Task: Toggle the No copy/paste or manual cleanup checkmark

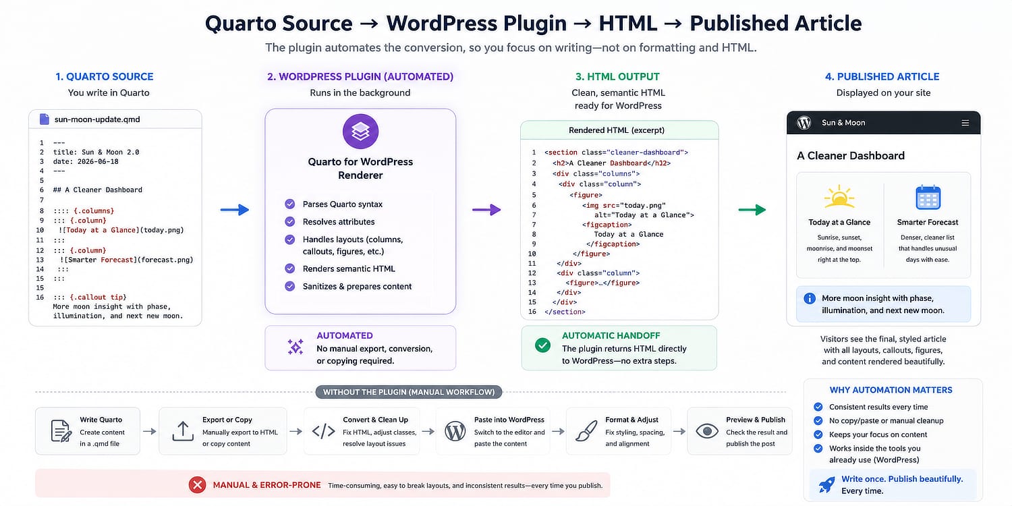Action: pos(818,420)
